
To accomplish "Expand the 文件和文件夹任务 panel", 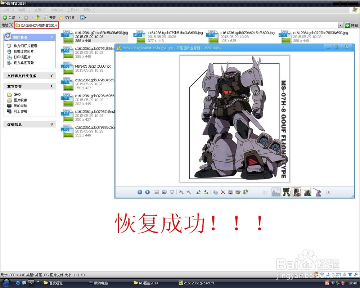I will [51, 76].
